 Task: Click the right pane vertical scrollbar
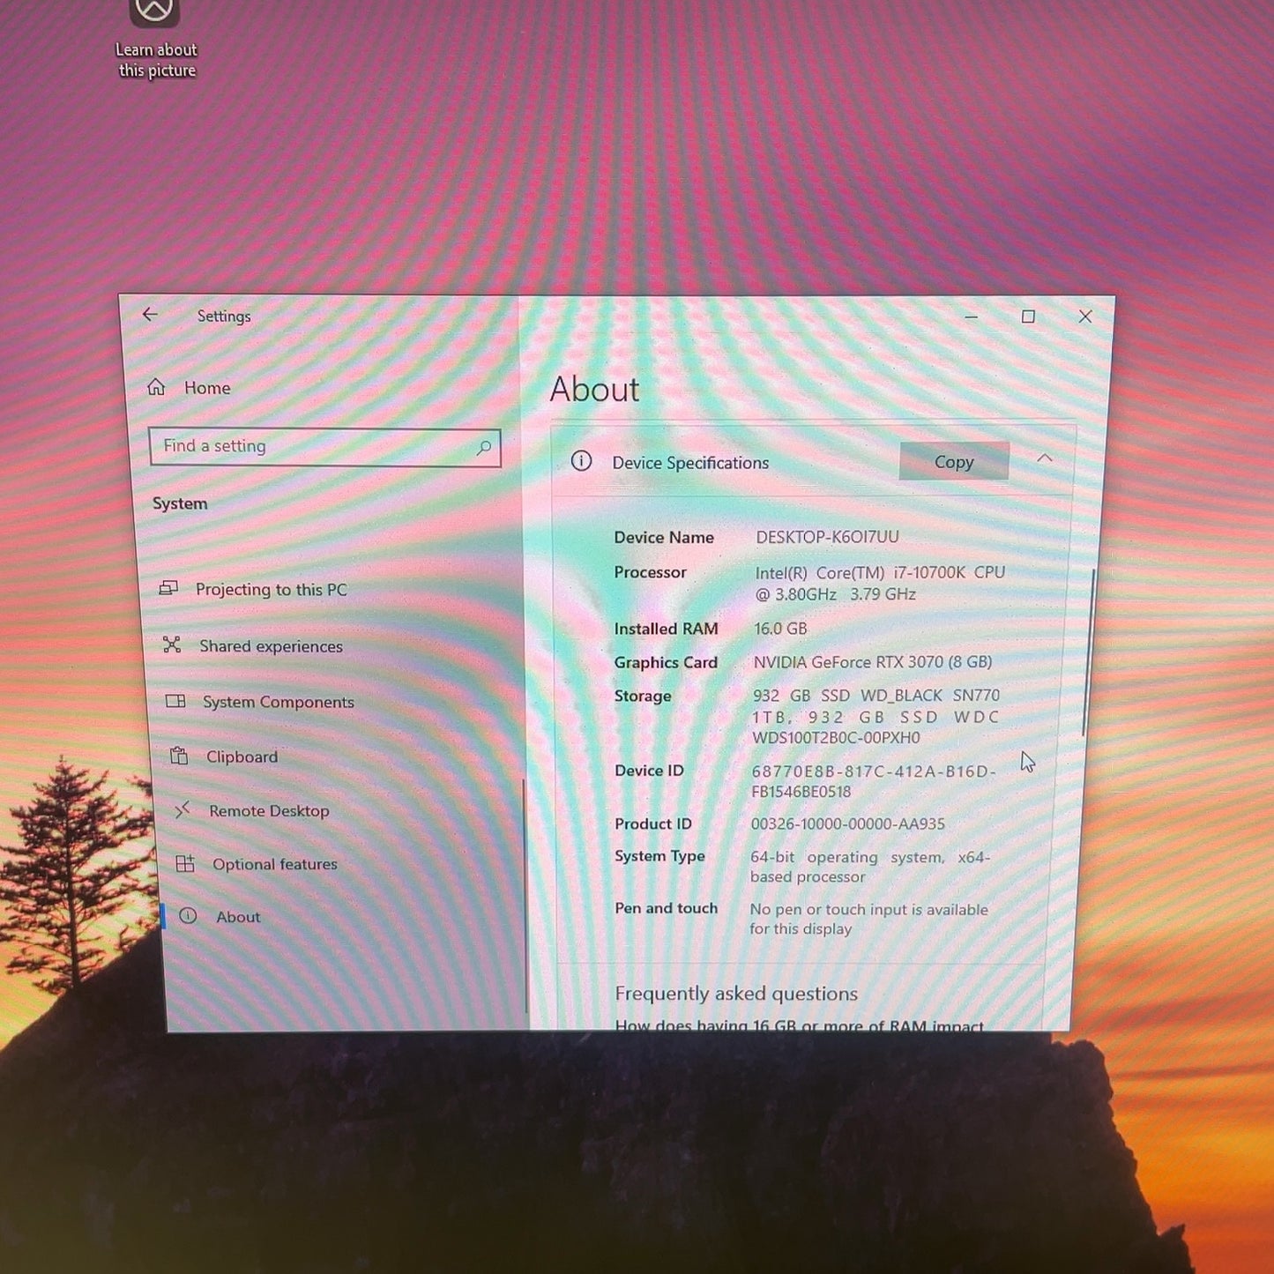click(x=1087, y=652)
